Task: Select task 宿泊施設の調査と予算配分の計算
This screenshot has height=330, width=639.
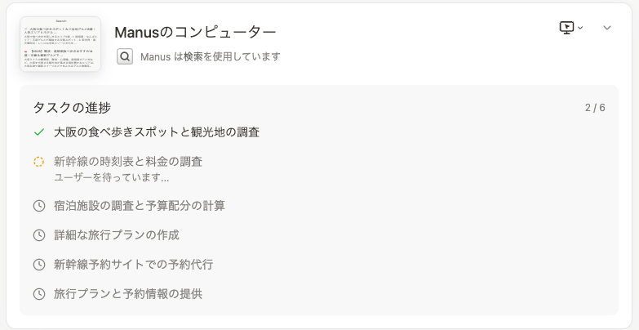Action: [x=140, y=206]
